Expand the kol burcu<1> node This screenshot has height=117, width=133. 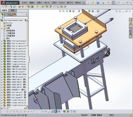[2, 93]
